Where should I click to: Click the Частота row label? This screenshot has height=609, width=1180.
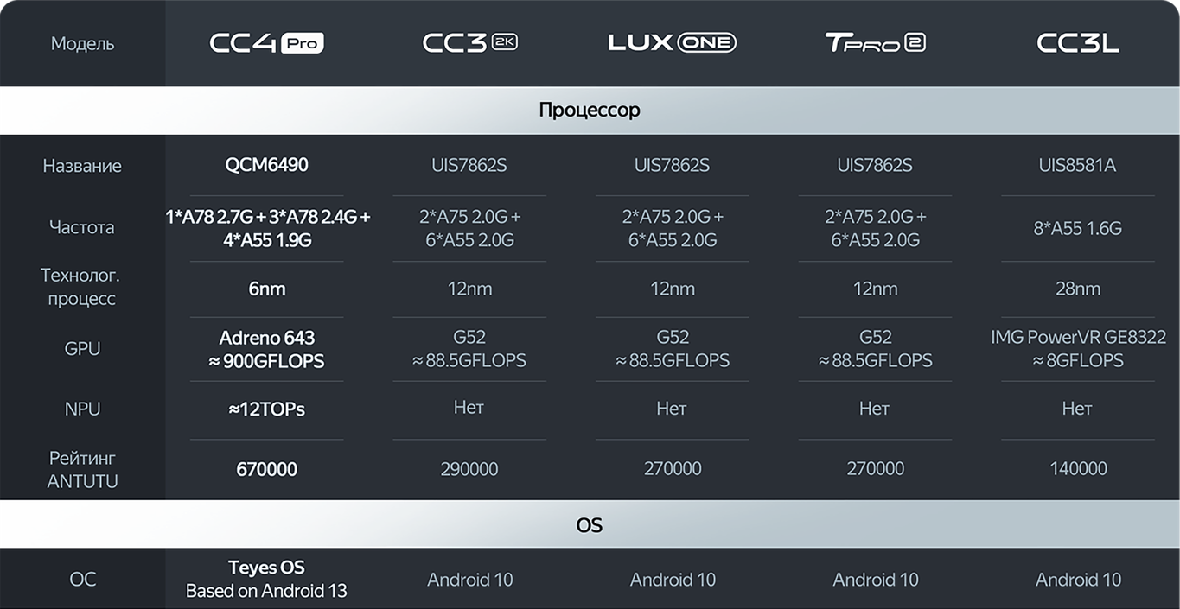[x=82, y=228]
